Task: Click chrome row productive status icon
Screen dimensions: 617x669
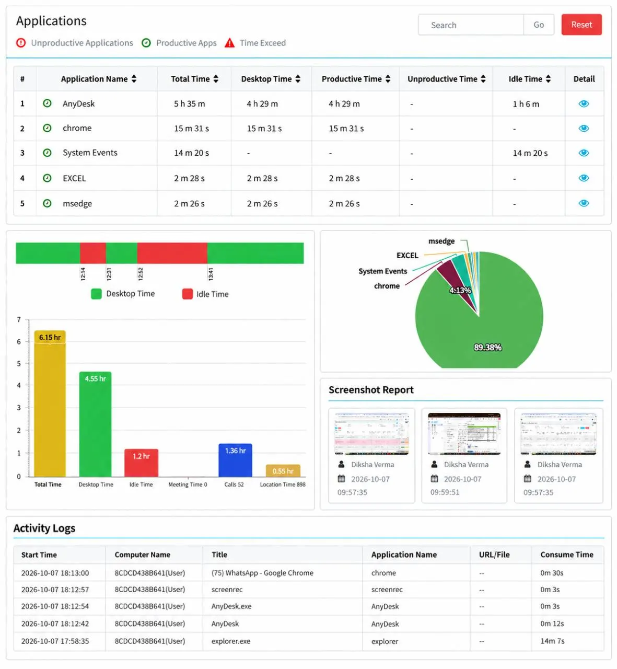Action: tap(47, 128)
